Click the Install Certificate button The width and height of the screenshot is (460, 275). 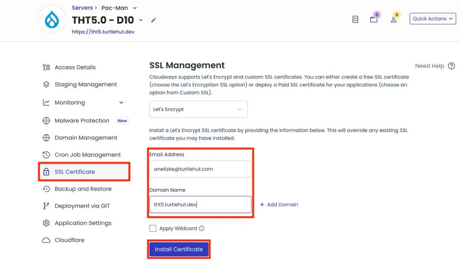(179, 249)
